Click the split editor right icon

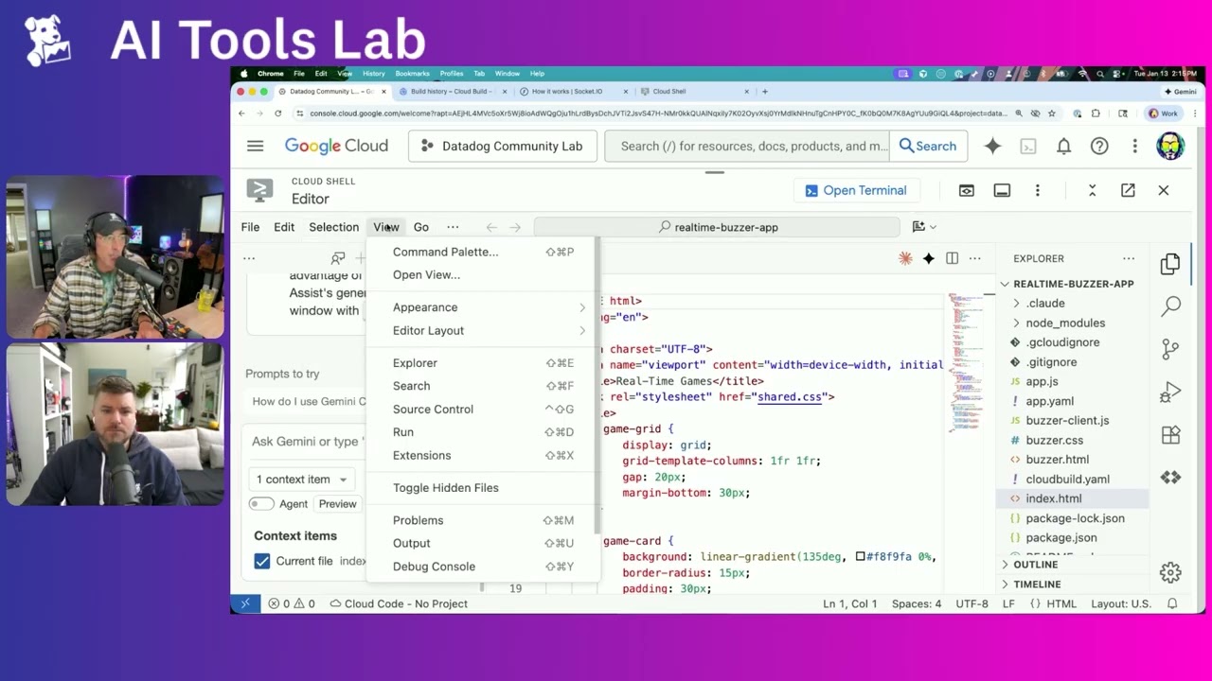952,258
